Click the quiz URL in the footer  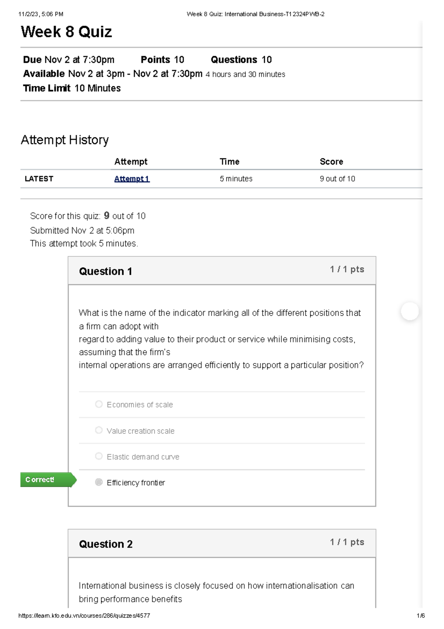click(84, 616)
